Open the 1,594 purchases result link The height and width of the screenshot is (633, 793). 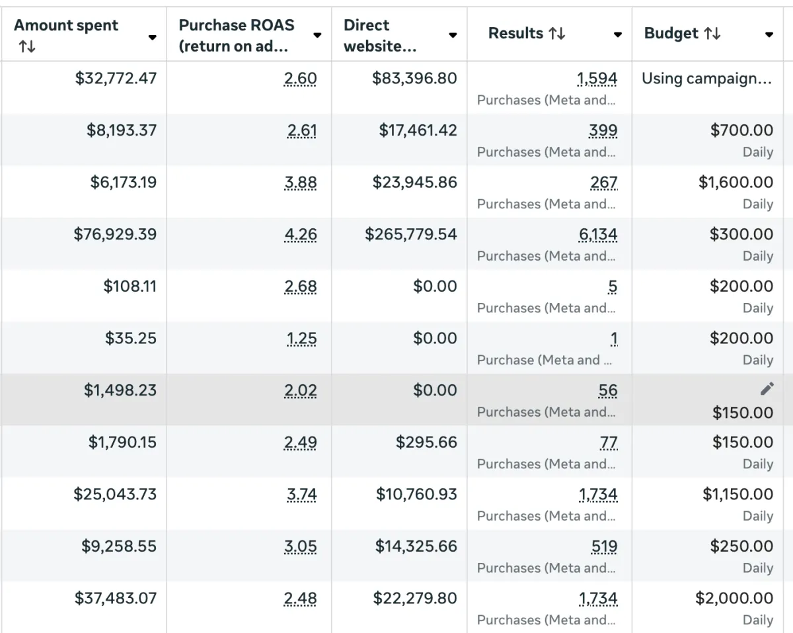click(x=597, y=79)
